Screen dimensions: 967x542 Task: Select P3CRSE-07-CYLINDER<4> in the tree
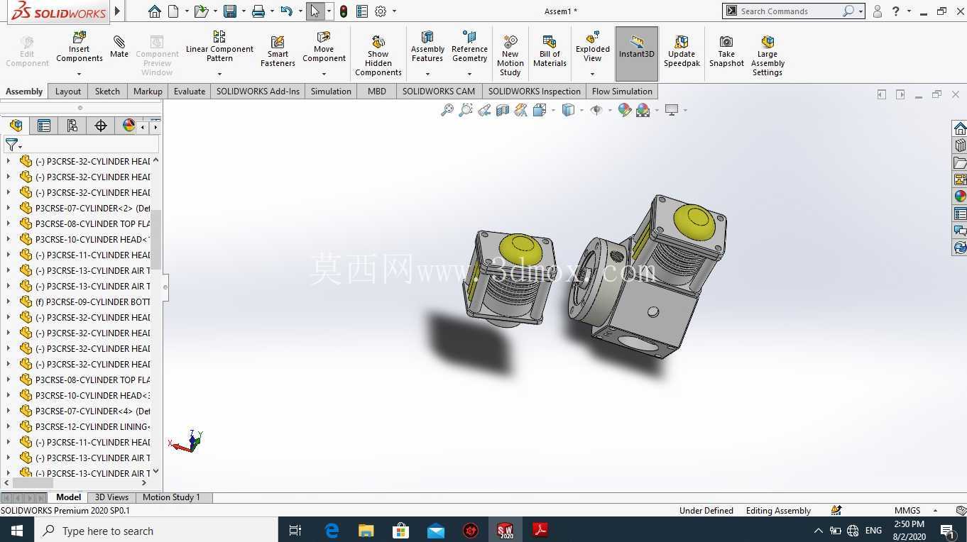pyautogui.click(x=92, y=411)
